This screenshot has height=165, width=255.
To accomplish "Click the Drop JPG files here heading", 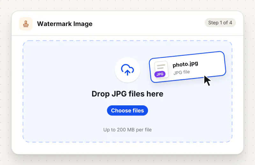I will (127, 94).
